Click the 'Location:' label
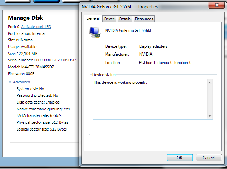The image size is (227, 169). pyautogui.click(x=113, y=63)
